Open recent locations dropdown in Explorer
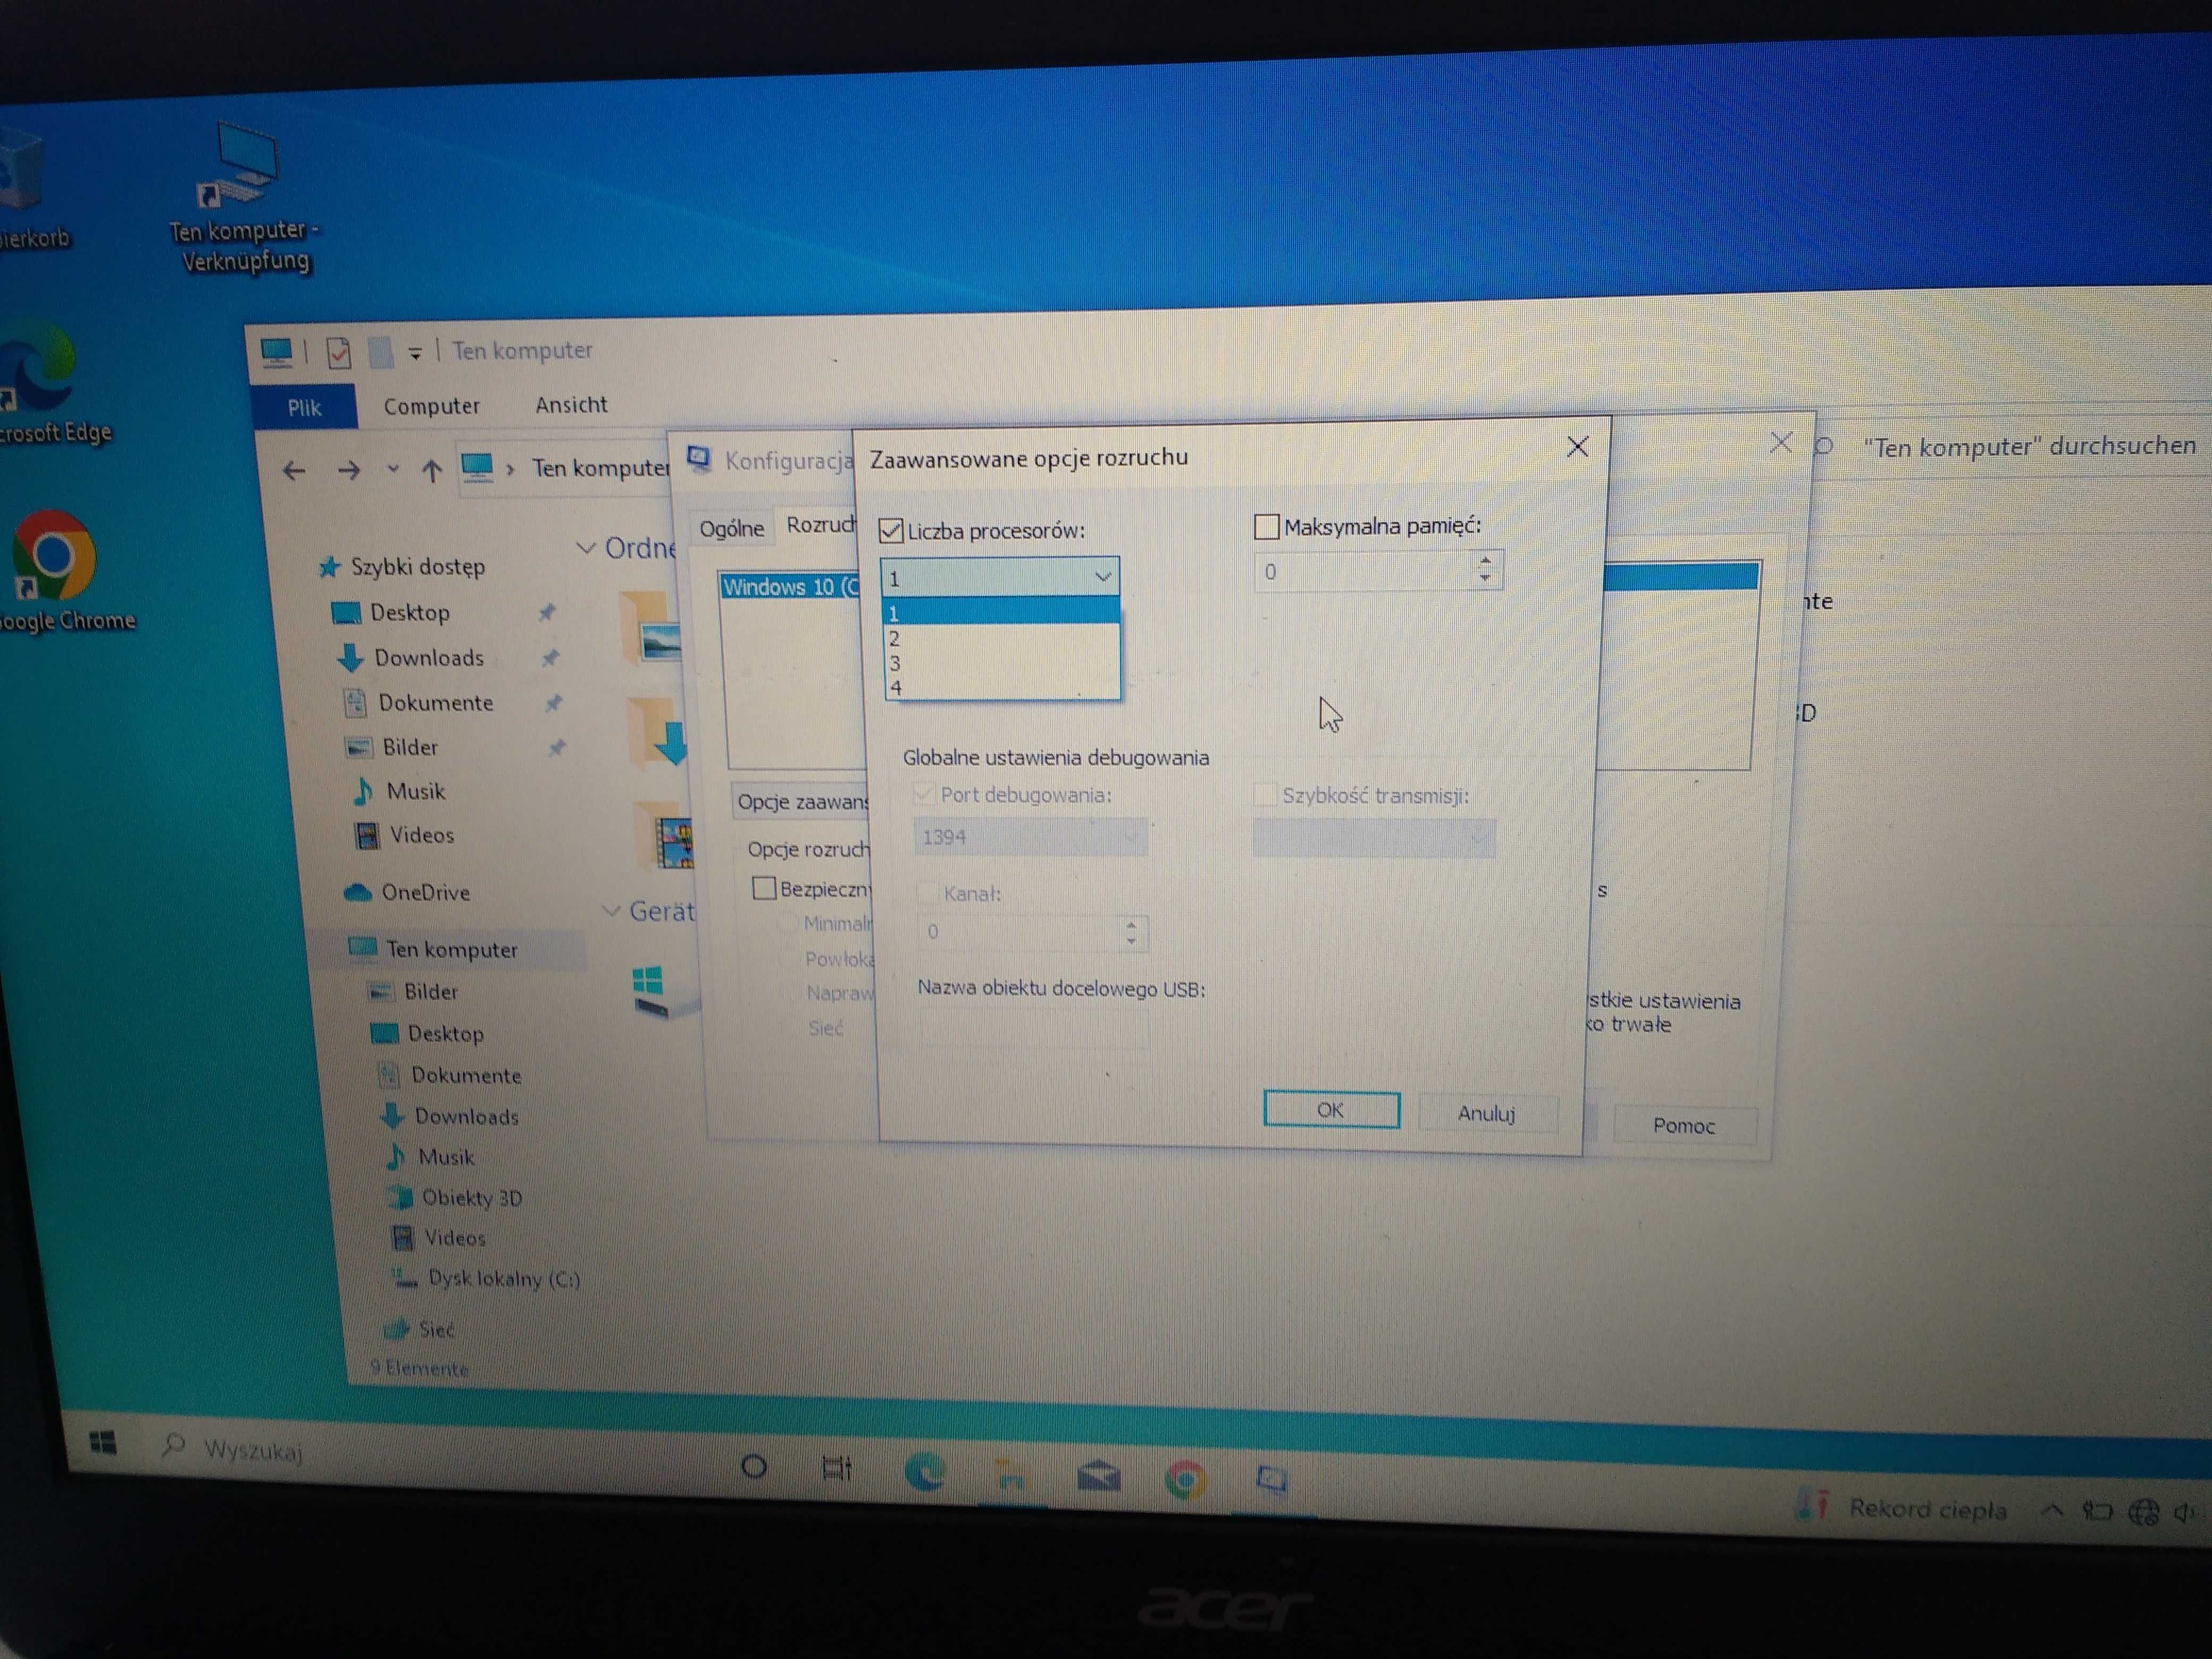2212x1659 pixels. pos(393,469)
